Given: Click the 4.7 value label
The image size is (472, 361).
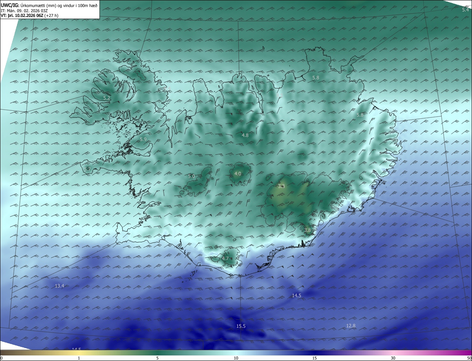Looking at the screenshot, I should (x=225, y=259).
